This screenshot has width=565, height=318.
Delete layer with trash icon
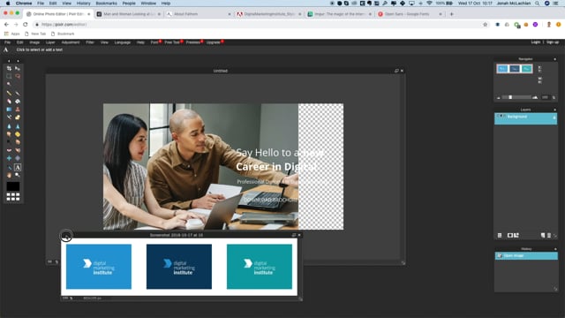(549, 236)
